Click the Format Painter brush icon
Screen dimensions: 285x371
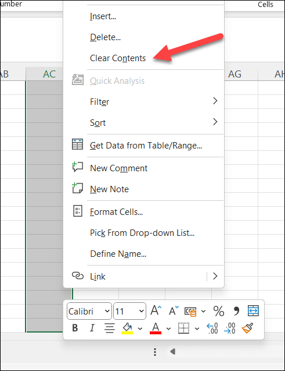point(247,328)
